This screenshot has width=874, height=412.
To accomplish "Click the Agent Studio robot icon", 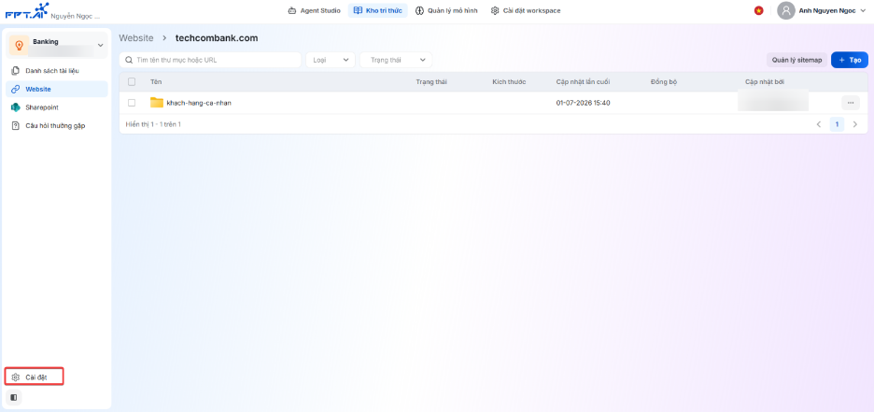I will pos(292,10).
